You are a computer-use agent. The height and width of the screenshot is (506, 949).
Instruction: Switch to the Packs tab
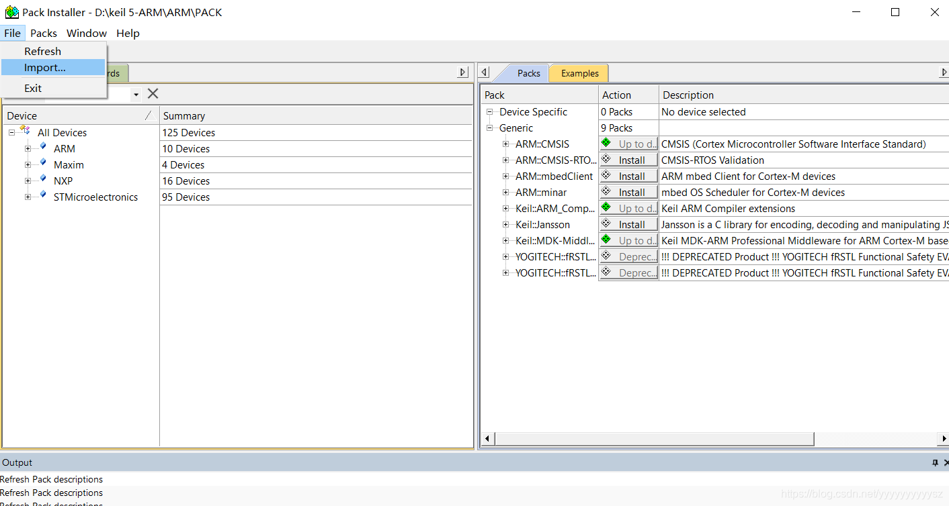coord(528,73)
